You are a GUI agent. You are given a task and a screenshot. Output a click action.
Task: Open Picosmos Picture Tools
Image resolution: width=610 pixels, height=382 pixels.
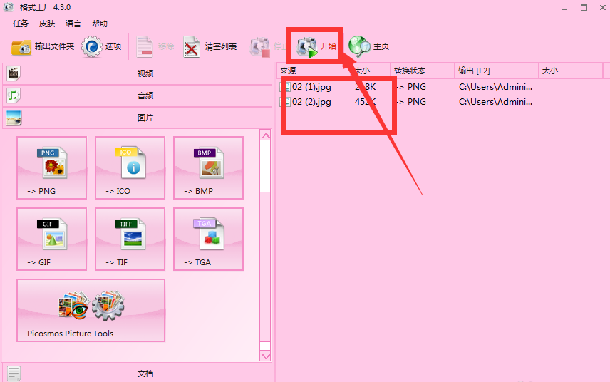[x=91, y=311]
